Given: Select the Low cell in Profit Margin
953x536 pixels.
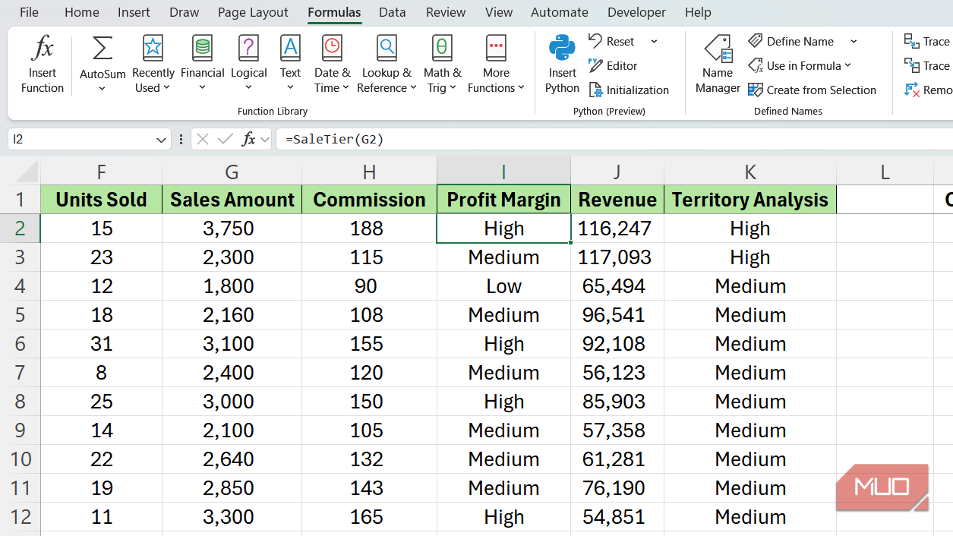Looking at the screenshot, I should click(503, 286).
